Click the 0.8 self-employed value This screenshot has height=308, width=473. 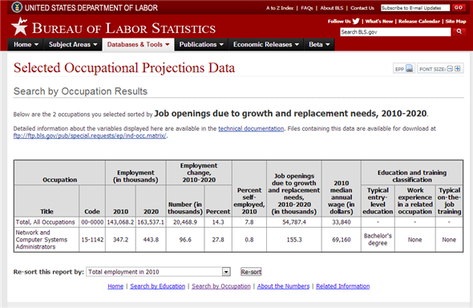click(249, 240)
